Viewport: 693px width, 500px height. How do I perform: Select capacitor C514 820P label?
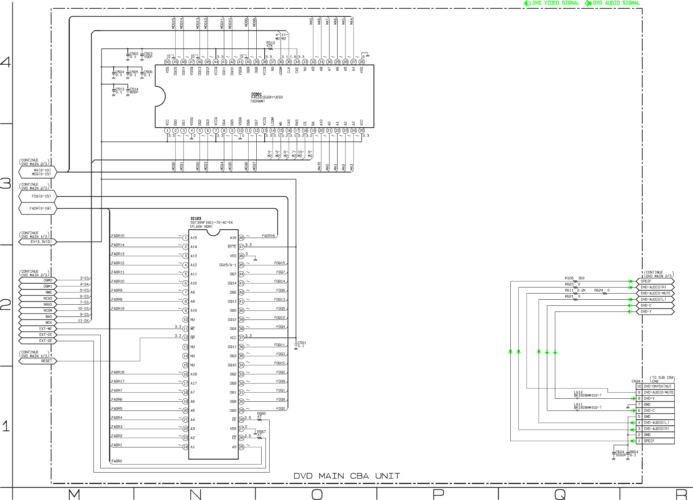(134, 91)
